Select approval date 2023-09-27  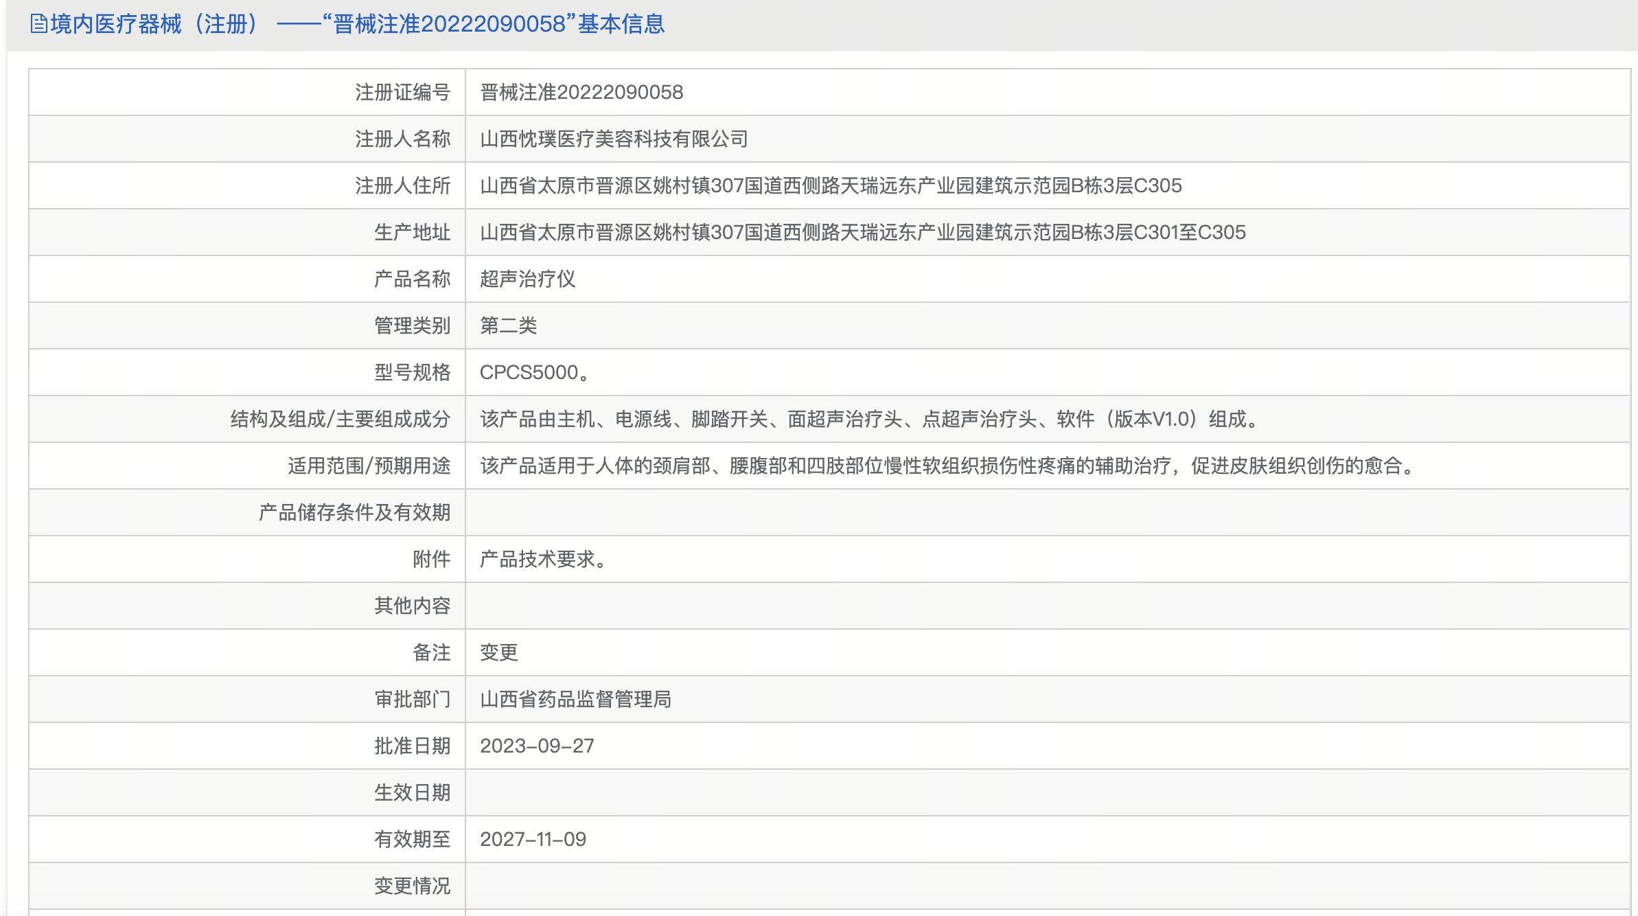pos(537,746)
